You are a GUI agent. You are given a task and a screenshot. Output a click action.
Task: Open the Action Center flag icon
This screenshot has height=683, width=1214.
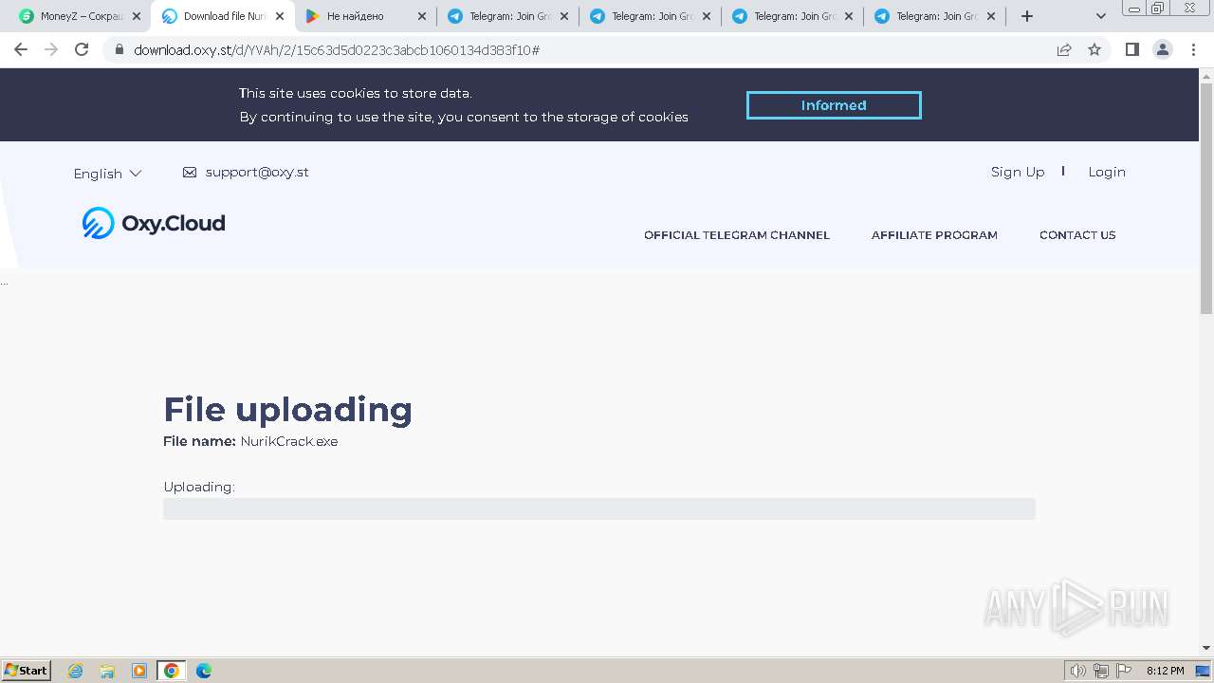click(1124, 671)
